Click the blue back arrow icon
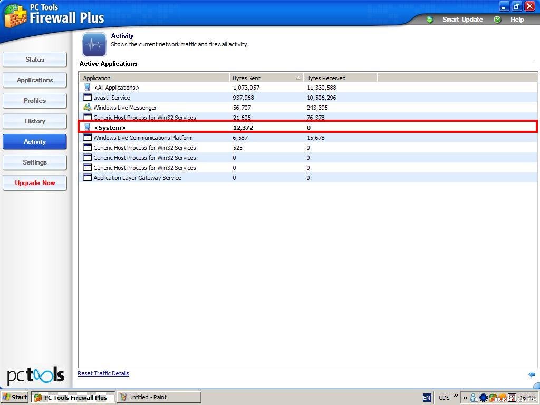 pyautogui.click(x=532, y=374)
